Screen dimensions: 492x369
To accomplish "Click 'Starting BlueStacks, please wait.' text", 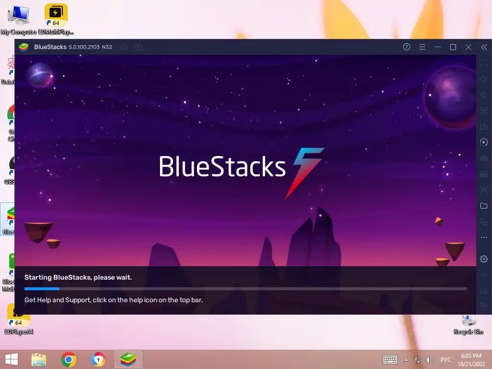I will coord(78,277).
